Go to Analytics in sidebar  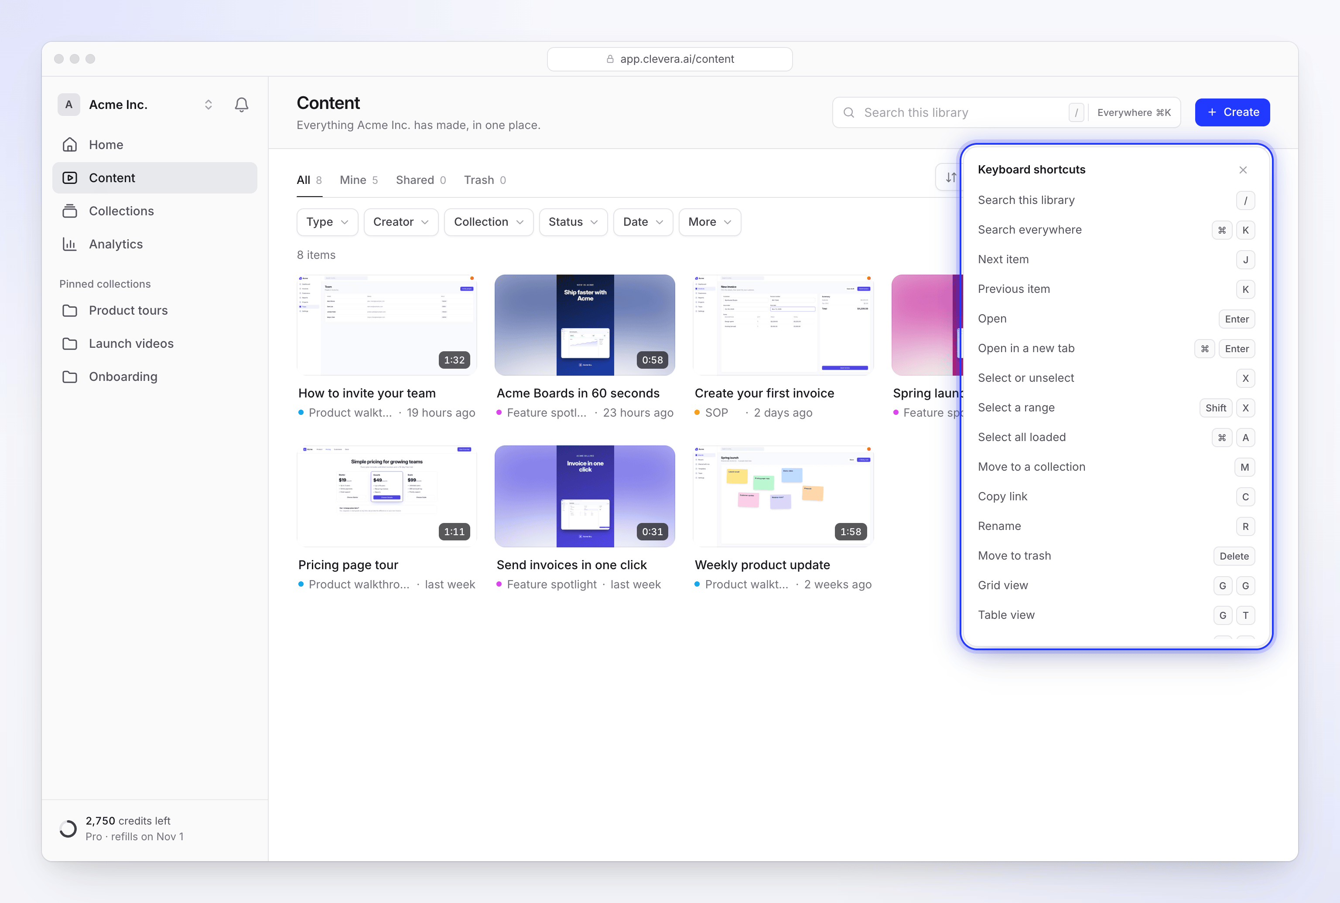click(x=154, y=244)
